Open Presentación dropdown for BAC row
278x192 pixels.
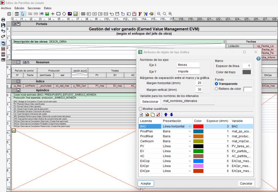[190, 126]
